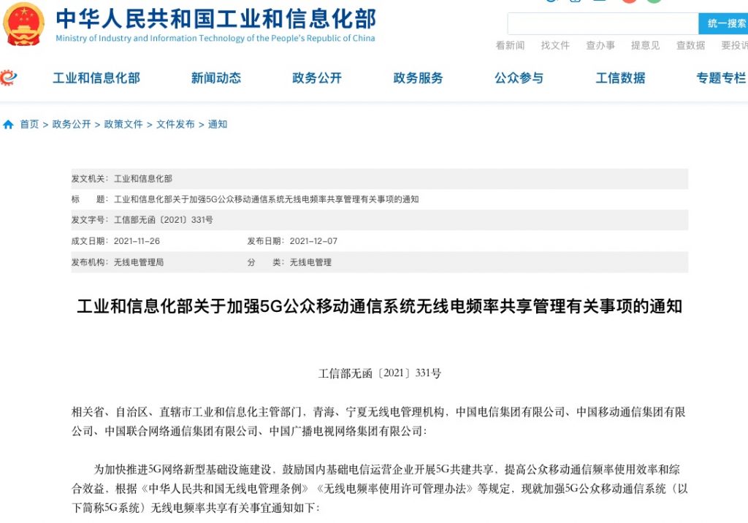Click the document title in the 标题 info row
The height and width of the screenshot is (523, 748).
coord(266,199)
